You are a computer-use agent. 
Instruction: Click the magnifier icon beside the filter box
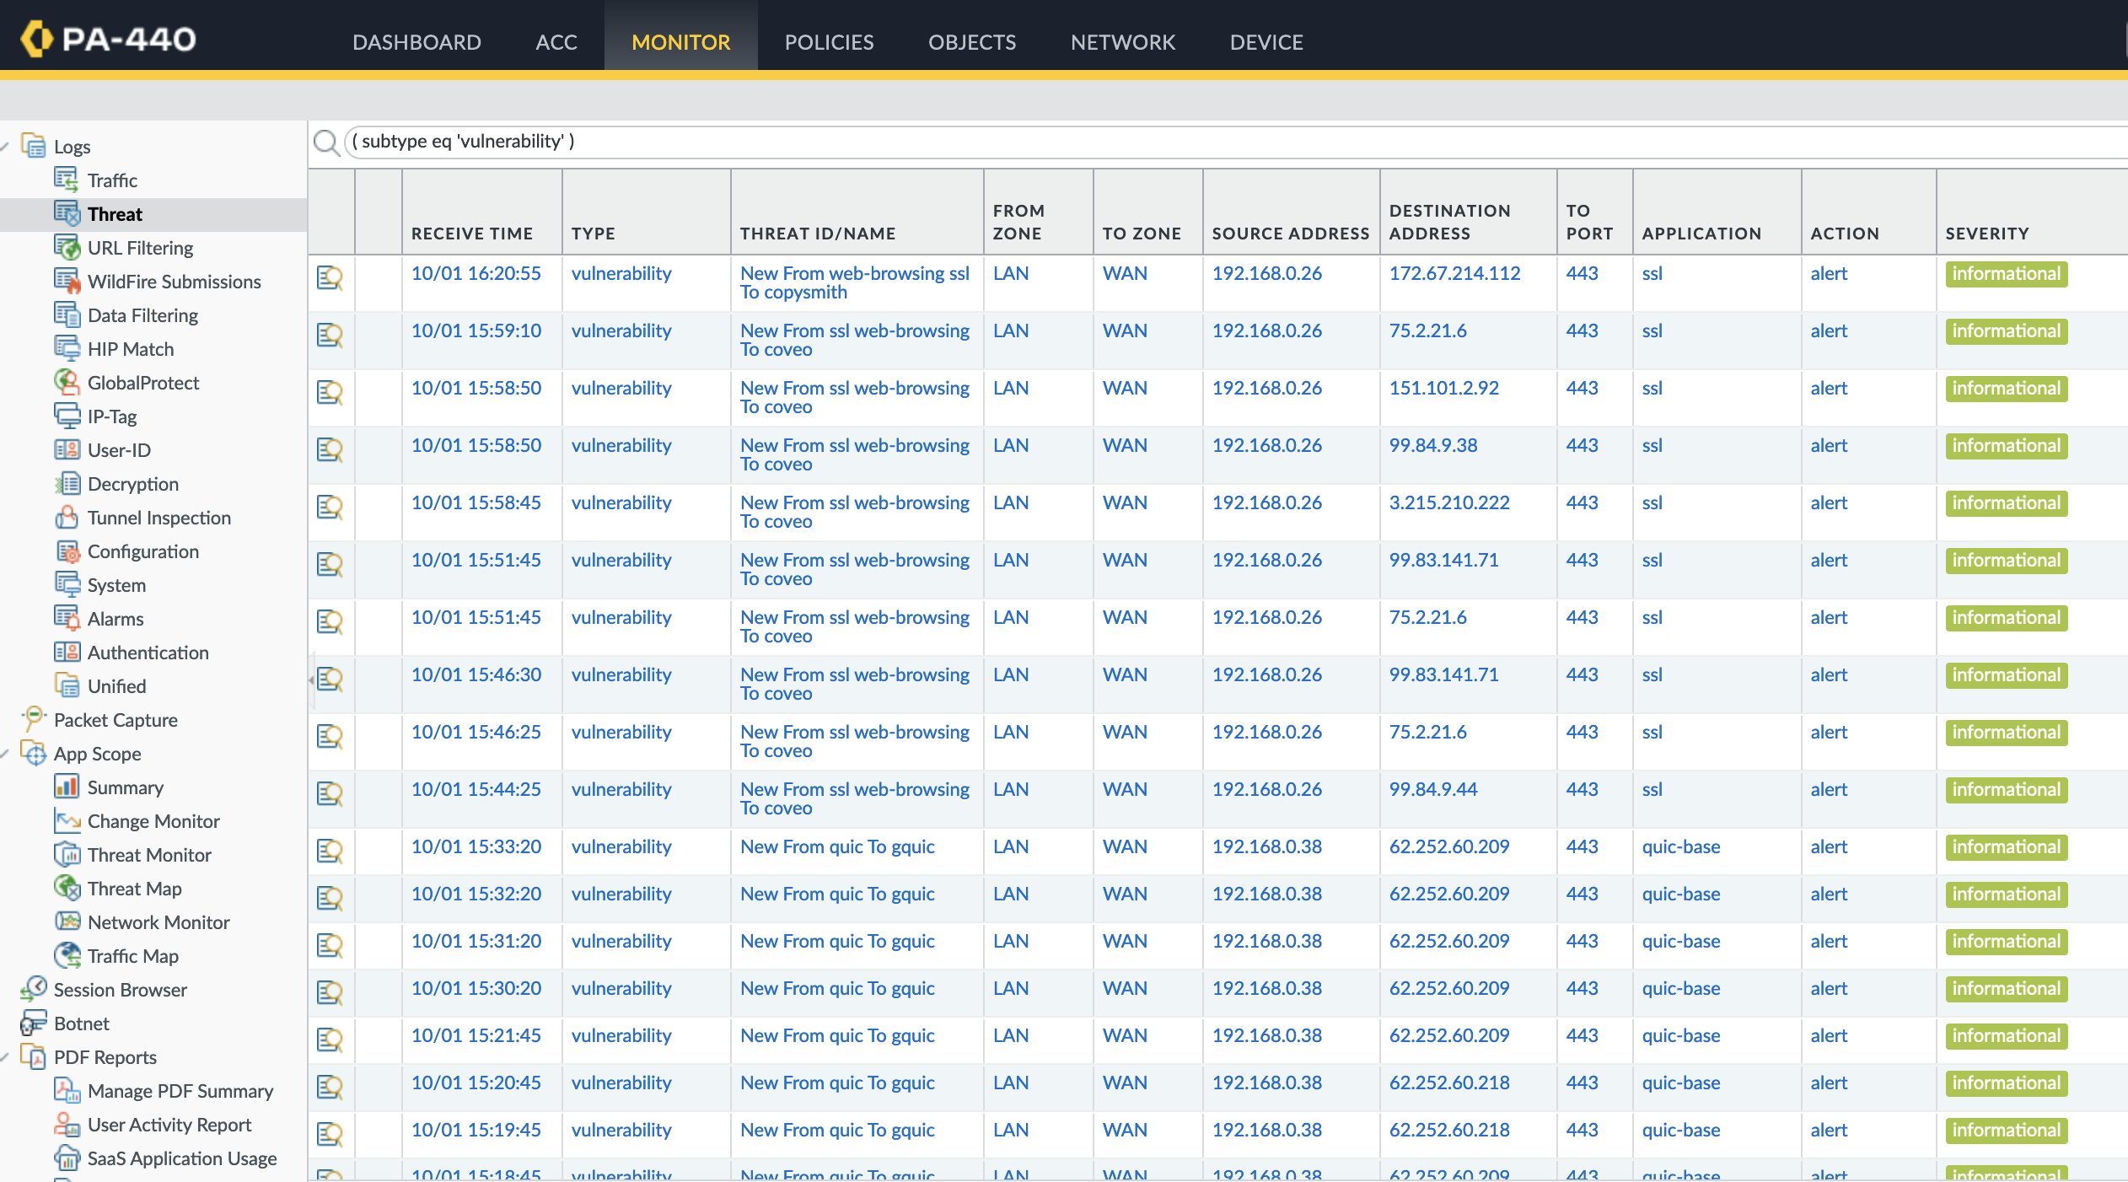point(325,142)
